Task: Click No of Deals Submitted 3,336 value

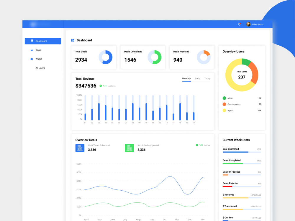Action: click(92, 150)
